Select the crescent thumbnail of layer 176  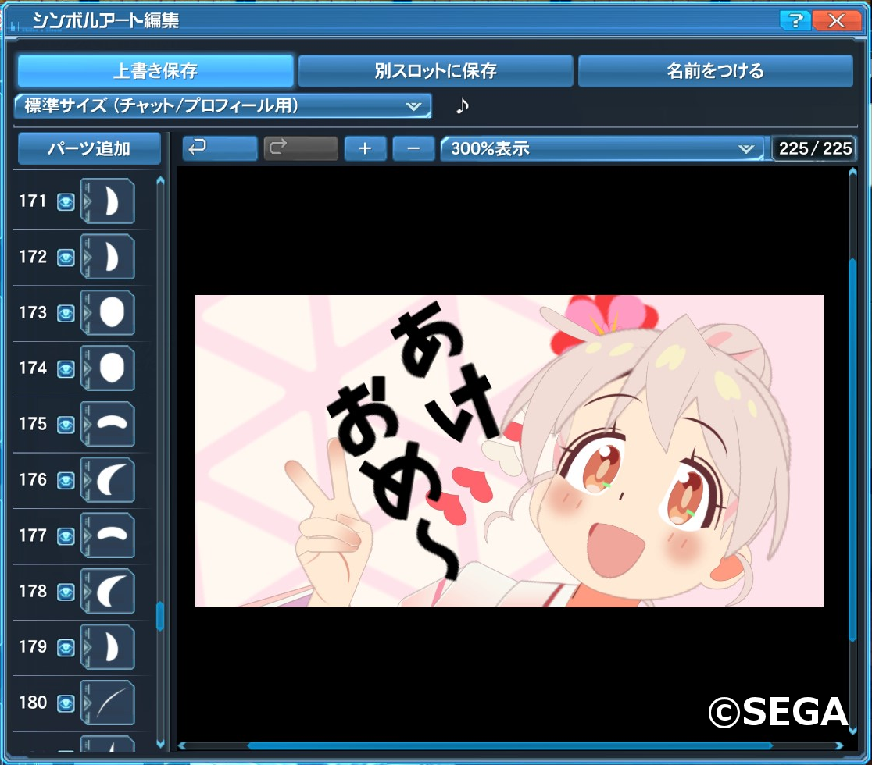click(112, 479)
